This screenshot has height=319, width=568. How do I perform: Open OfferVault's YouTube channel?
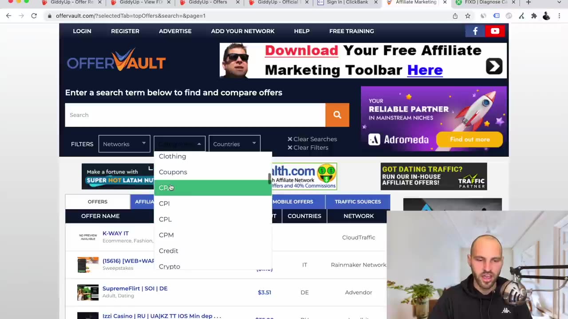pyautogui.click(x=495, y=31)
